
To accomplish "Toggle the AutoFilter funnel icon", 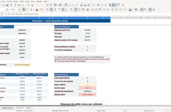I will point(77,5).
